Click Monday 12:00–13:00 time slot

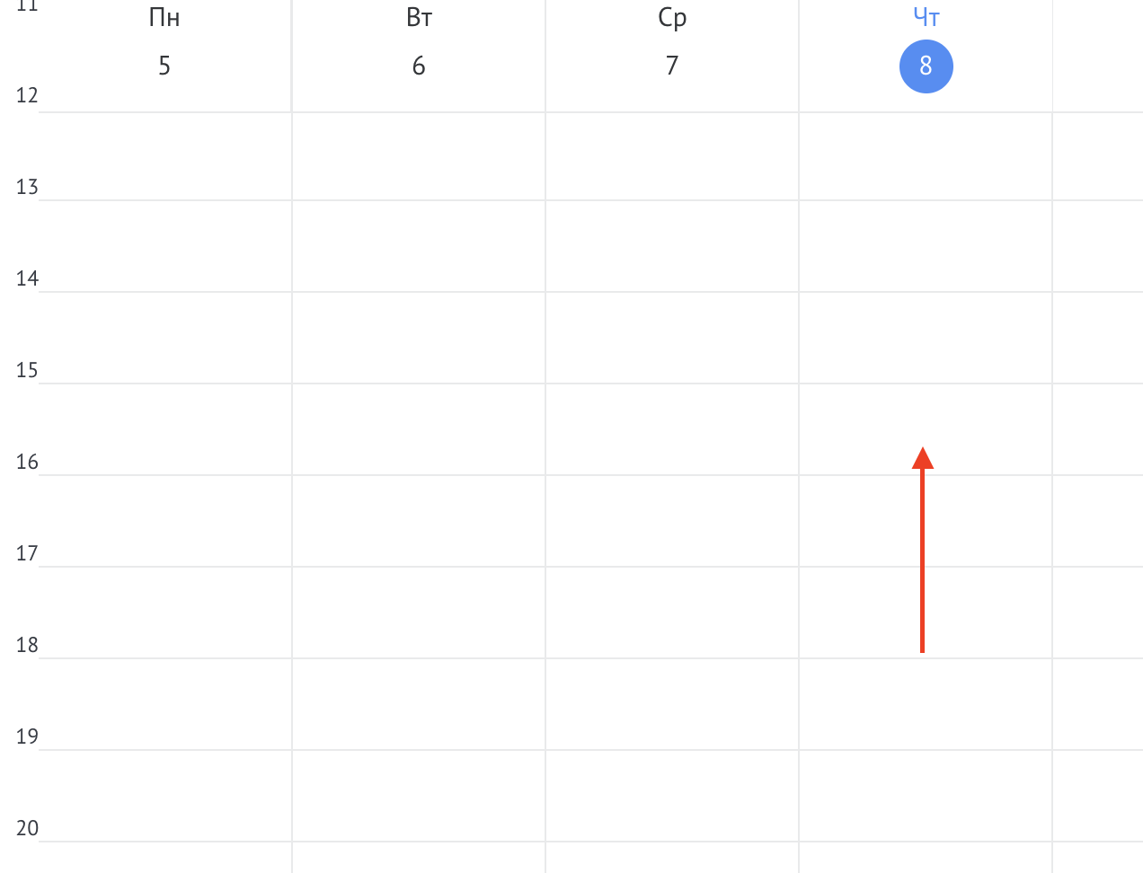[x=165, y=156]
